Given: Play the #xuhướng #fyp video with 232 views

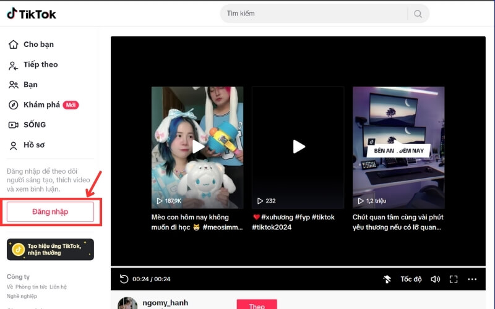Looking at the screenshot, I should 298,147.
